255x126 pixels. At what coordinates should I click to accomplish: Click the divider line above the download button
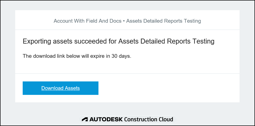[127, 74]
